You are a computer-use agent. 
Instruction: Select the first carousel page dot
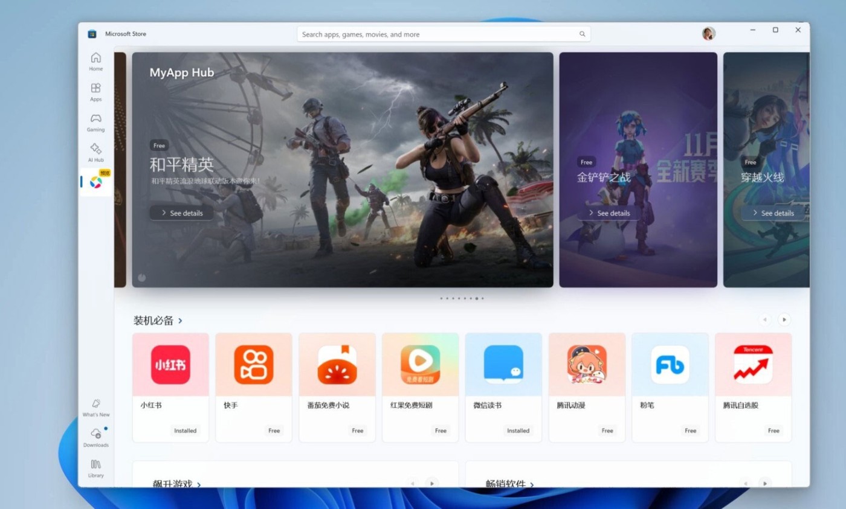(441, 298)
